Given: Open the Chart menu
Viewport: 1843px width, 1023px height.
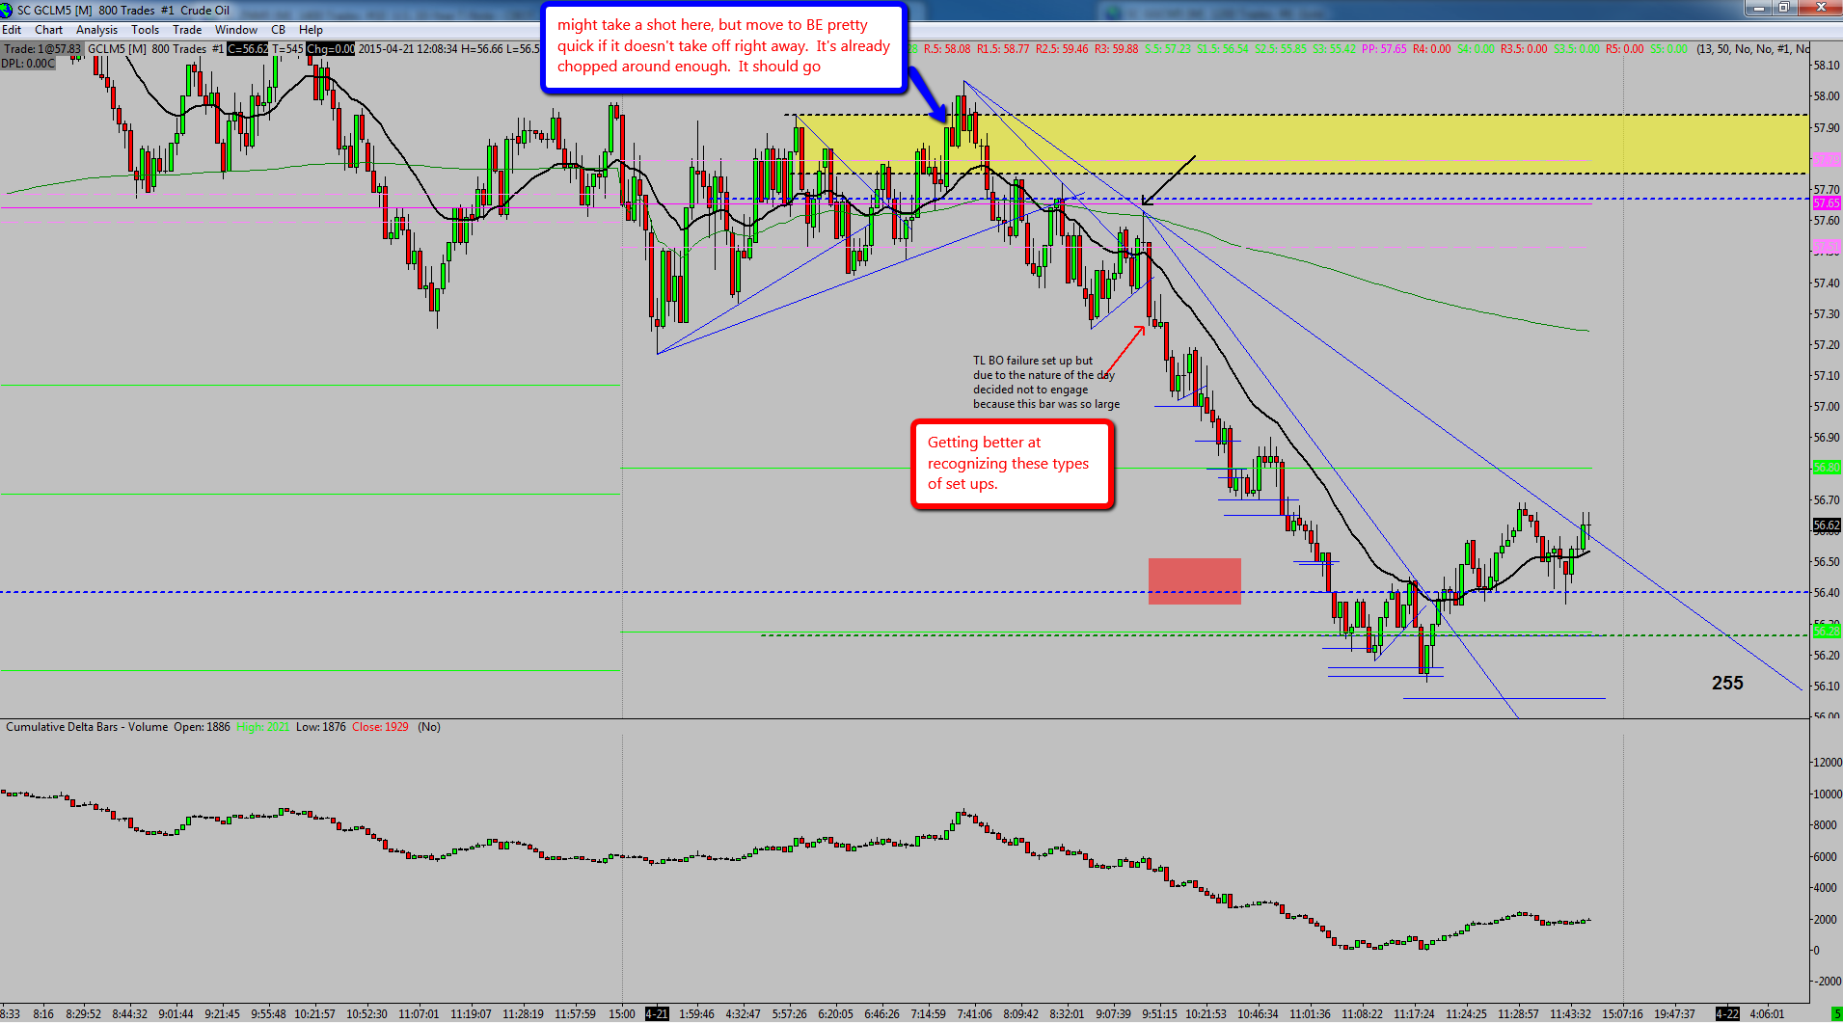Looking at the screenshot, I should (x=48, y=30).
